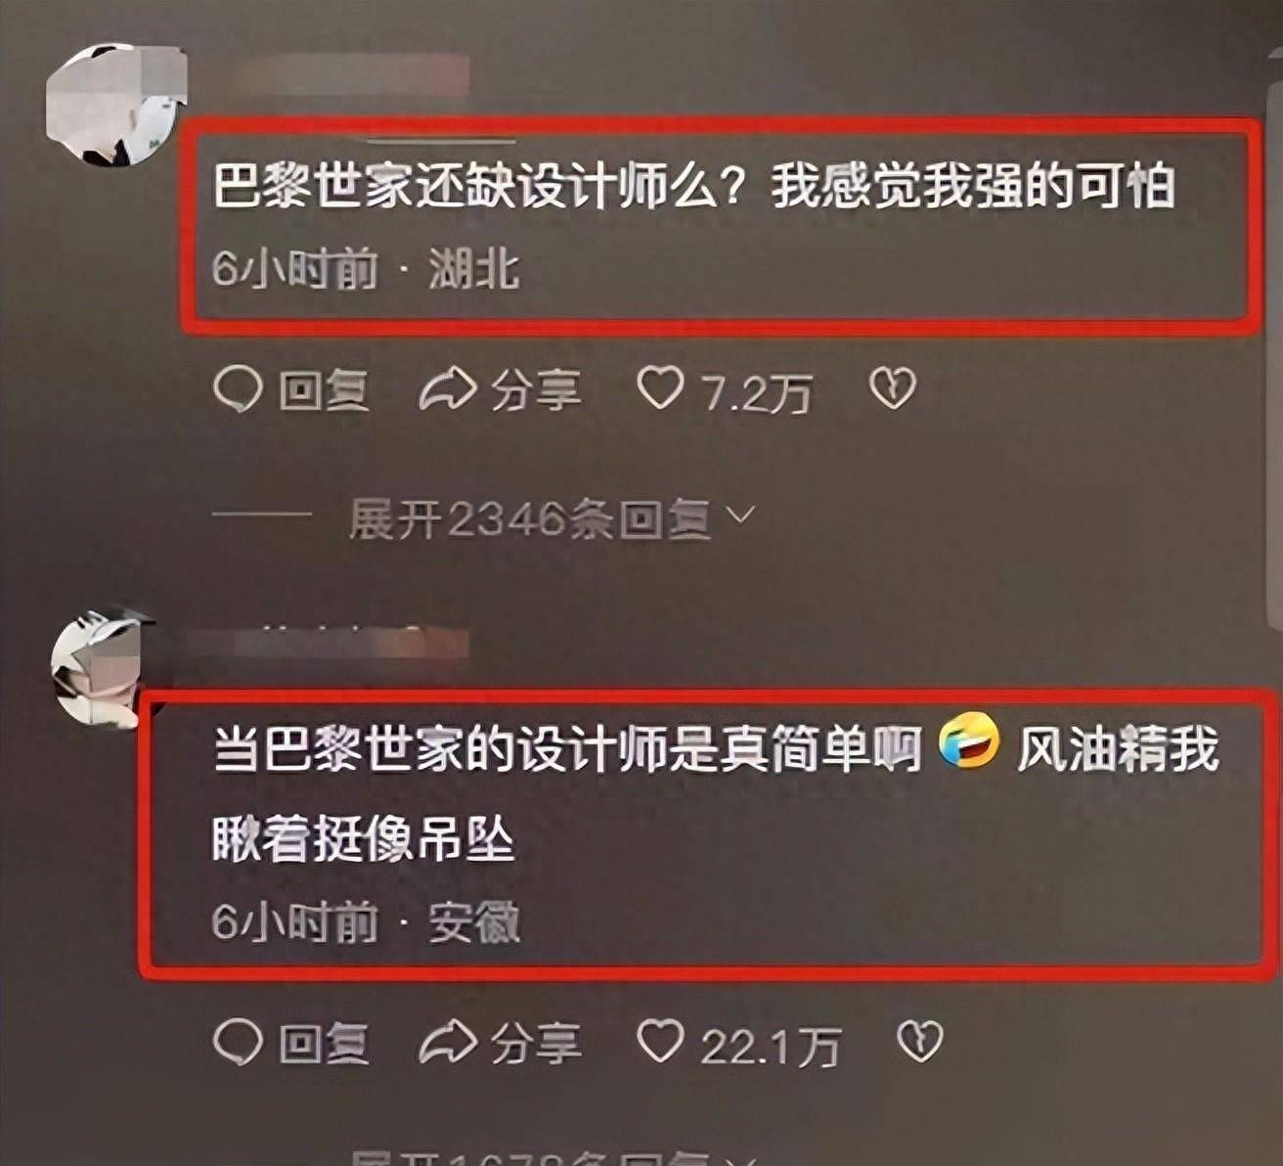Click the 分享 label under the second comment
Screen dimensions: 1283x1166
point(535,1044)
